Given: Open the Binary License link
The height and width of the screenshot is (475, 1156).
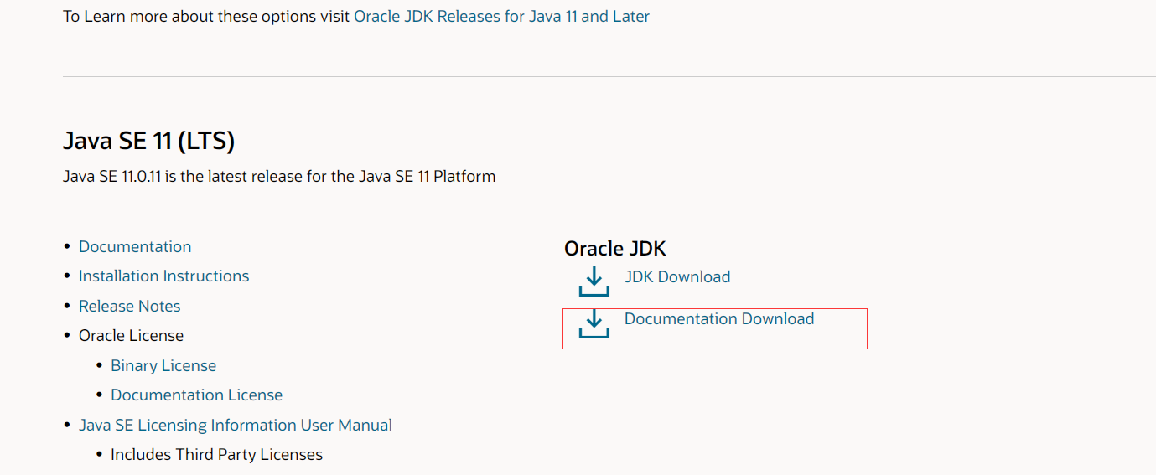Looking at the screenshot, I should [163, 365].
